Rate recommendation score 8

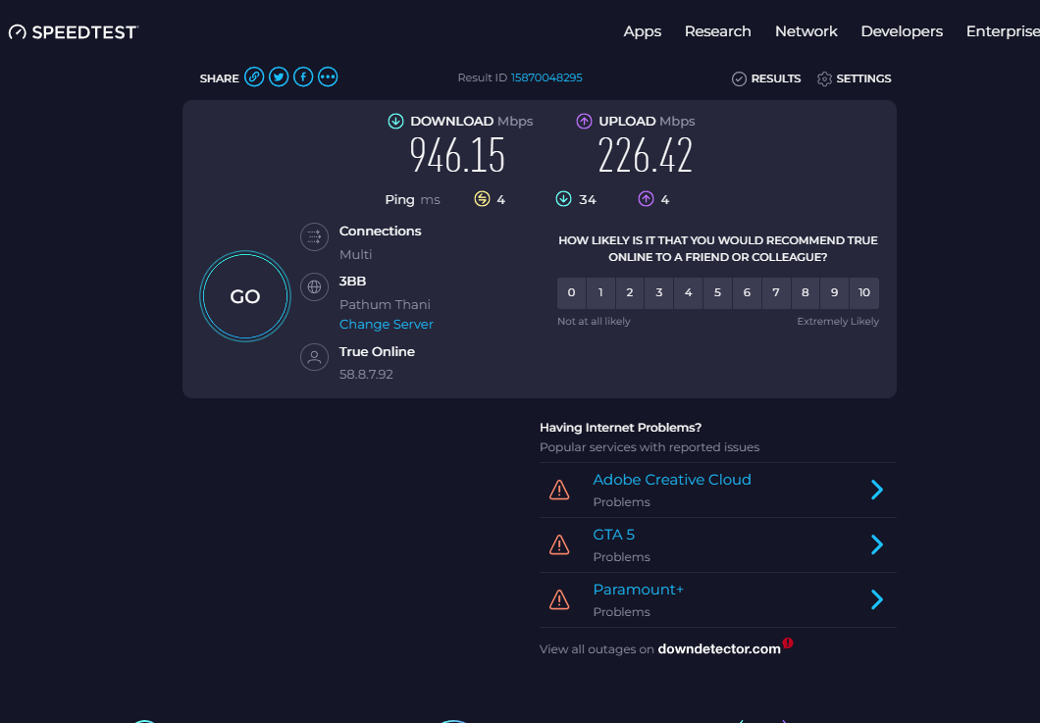[x=805, y=293]
